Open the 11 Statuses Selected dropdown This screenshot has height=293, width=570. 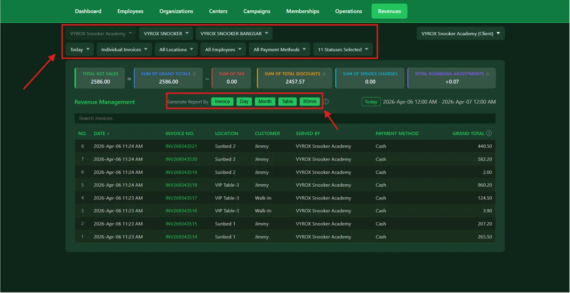coord(343,49)
